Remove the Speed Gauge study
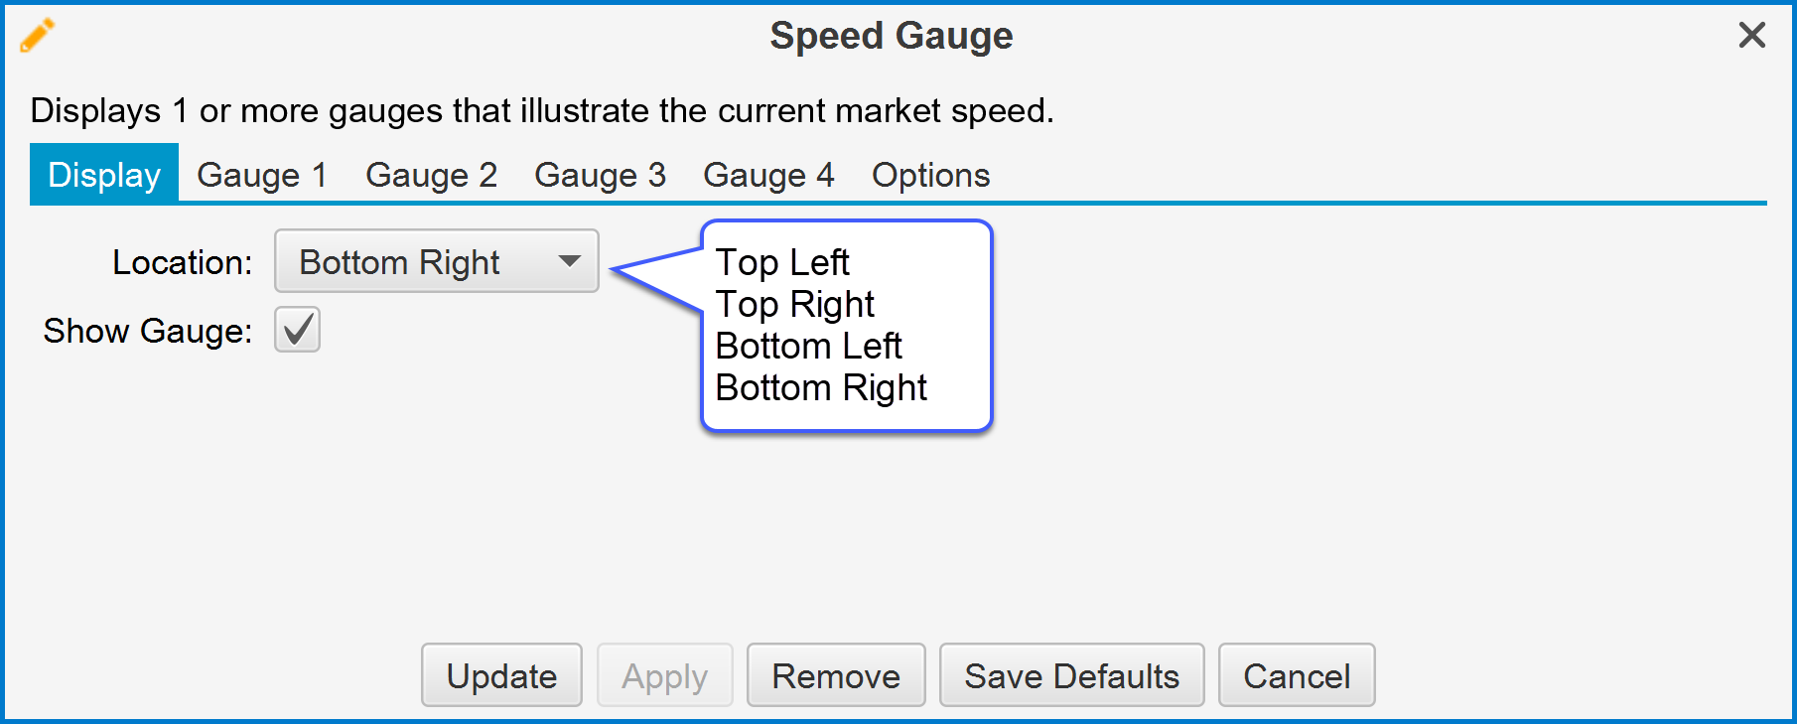The width and height of the screenshot is (1797, 724). click(x=836, y=676)
